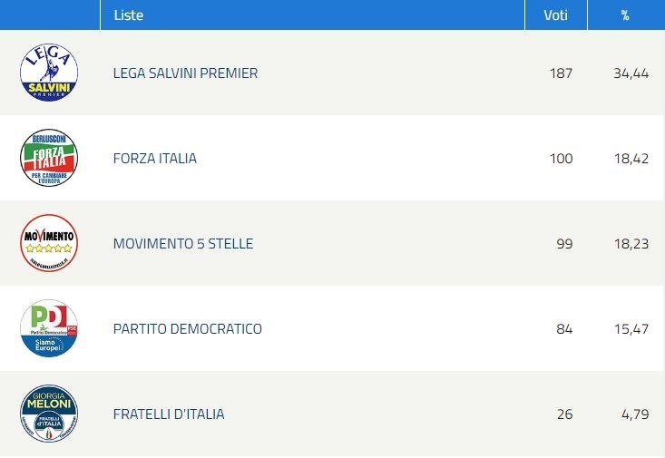Select the 18,23 percentage cell

(631, 244)
